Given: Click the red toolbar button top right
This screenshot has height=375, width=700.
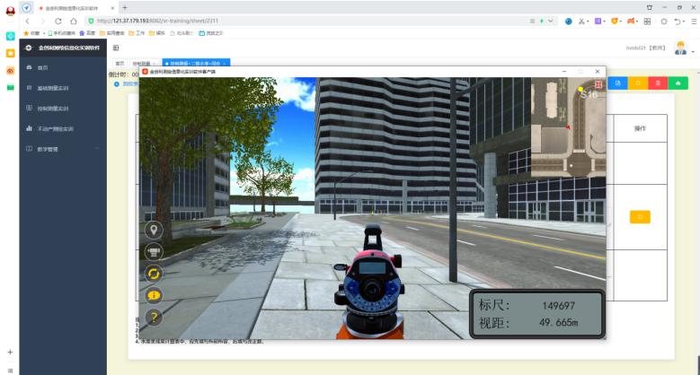Looking at the screenshot, I should click(x=658, y=83).
